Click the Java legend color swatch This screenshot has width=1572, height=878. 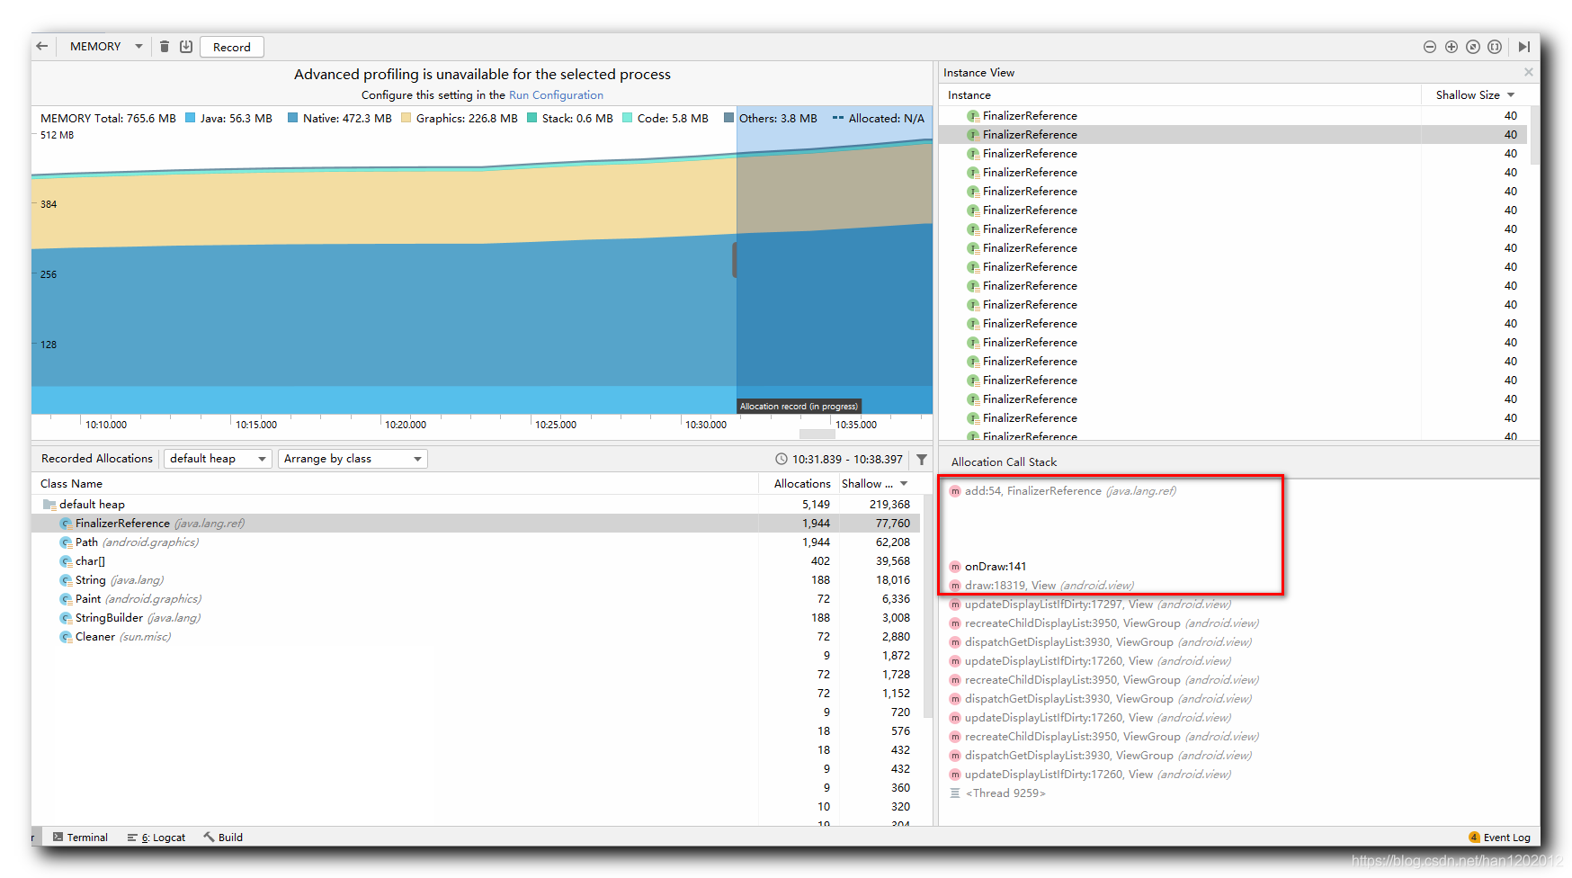[x=191, y=118]
